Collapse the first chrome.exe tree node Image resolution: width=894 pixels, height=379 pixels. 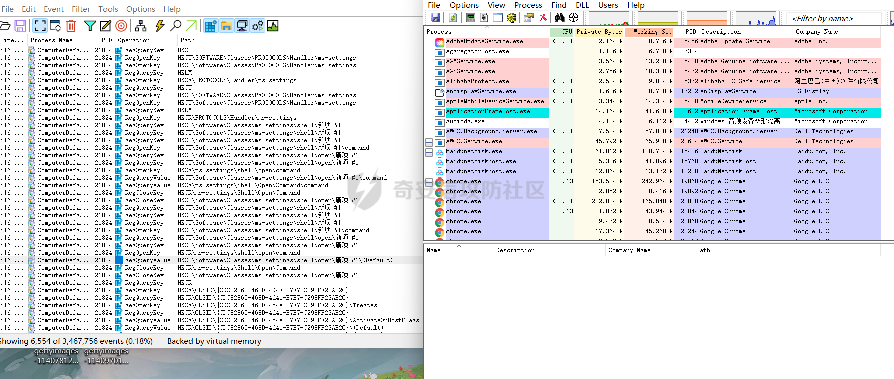coord(429,182)
